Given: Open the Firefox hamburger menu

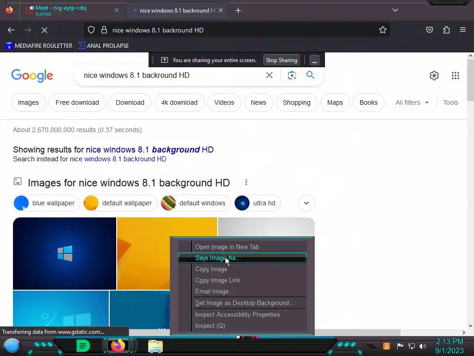Looking at the screenshot, I should [462, 30].
